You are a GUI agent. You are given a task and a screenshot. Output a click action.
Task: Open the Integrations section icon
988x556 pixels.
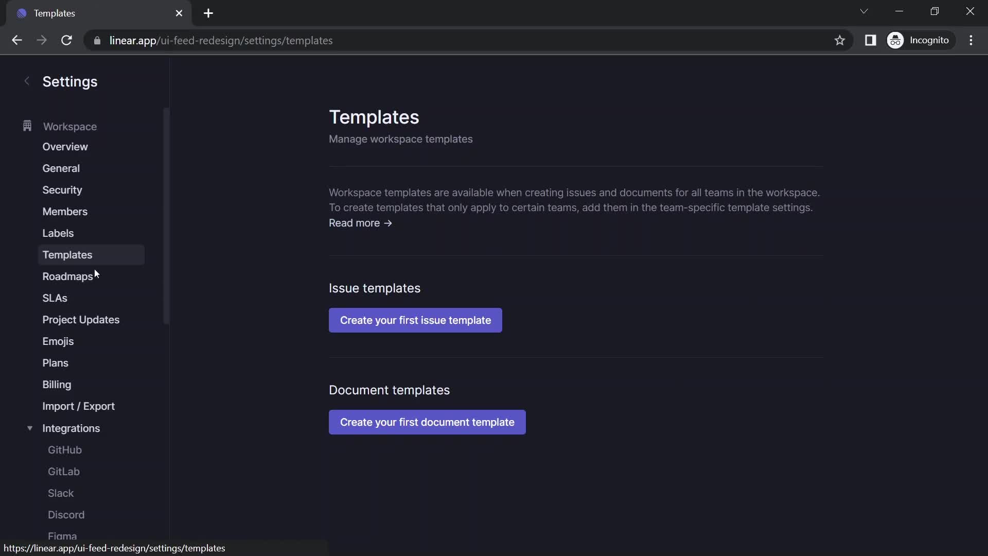click(29, 428)
